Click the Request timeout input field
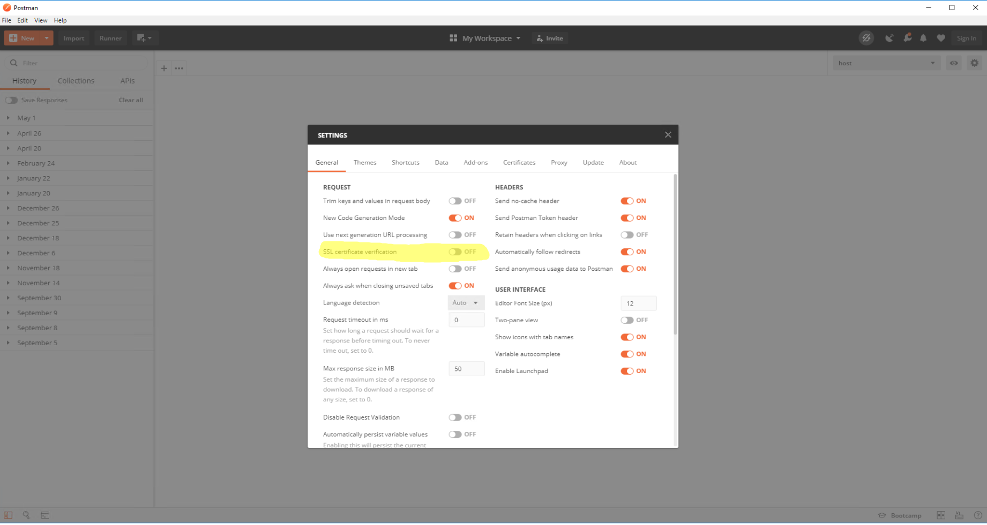Image resolution: width=987 pixels, height=525 pixels. point(466,320)
